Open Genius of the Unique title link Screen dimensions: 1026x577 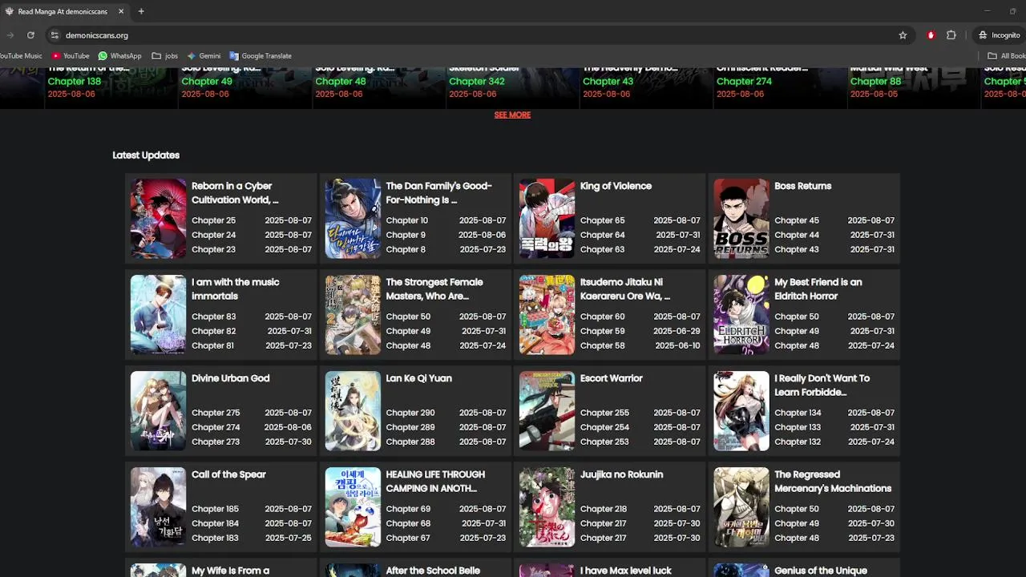[x=821, y=571]
